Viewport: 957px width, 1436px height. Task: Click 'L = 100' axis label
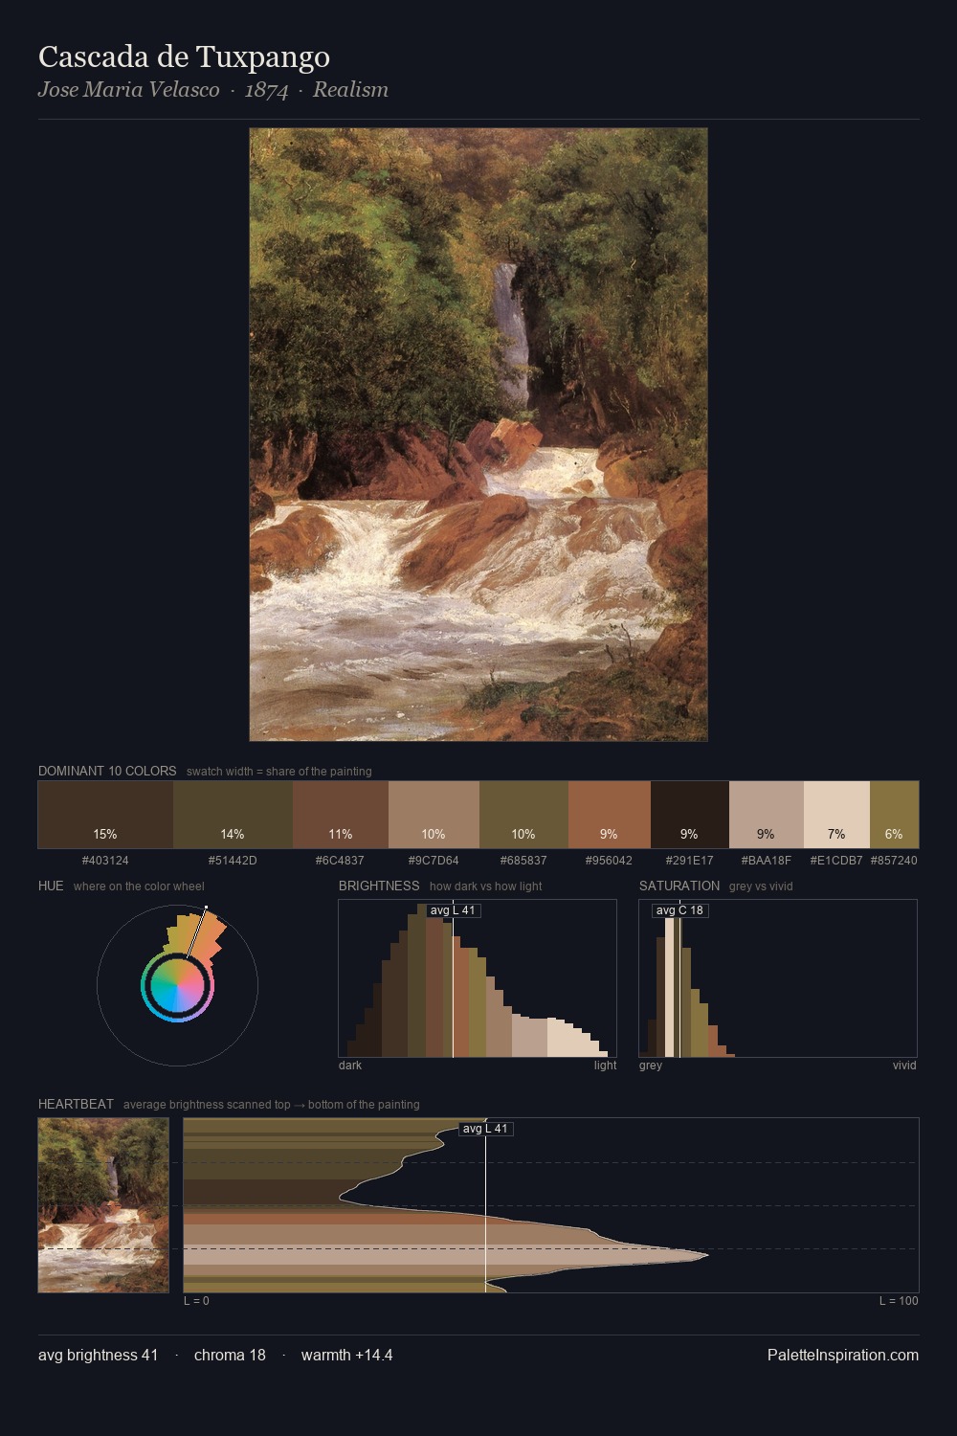pos(899,1301)
